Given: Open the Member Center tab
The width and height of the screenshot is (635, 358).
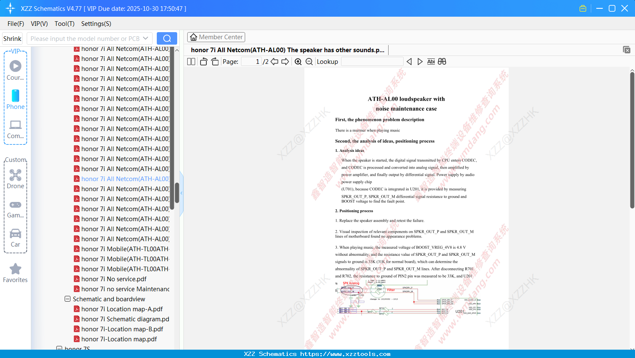Looking at the screenshot, I should point(216,37).
